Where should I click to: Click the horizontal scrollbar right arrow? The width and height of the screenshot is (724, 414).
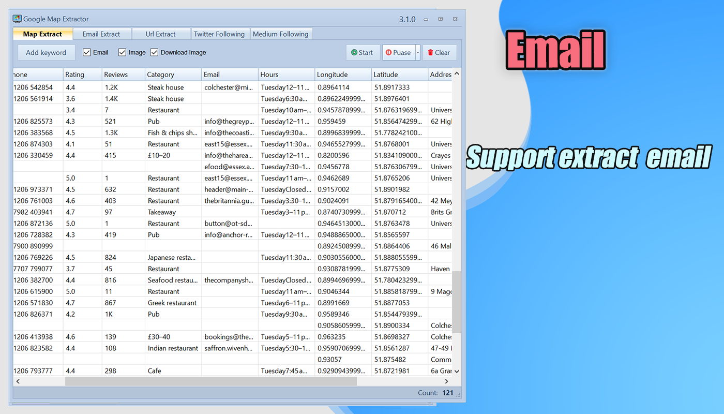448,381
